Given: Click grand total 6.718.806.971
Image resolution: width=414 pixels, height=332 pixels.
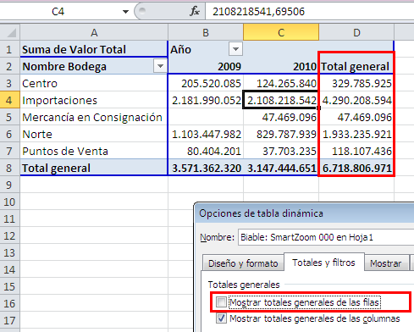Looking at the screenshot, I should click(x=356, y=168).
